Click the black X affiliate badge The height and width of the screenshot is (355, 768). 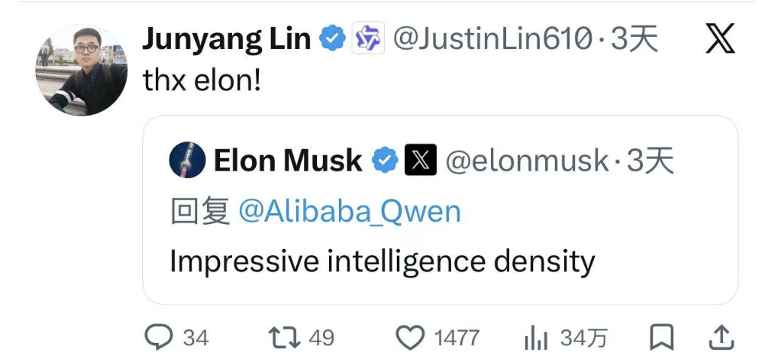pyautogui.click(x=421, y=160)
